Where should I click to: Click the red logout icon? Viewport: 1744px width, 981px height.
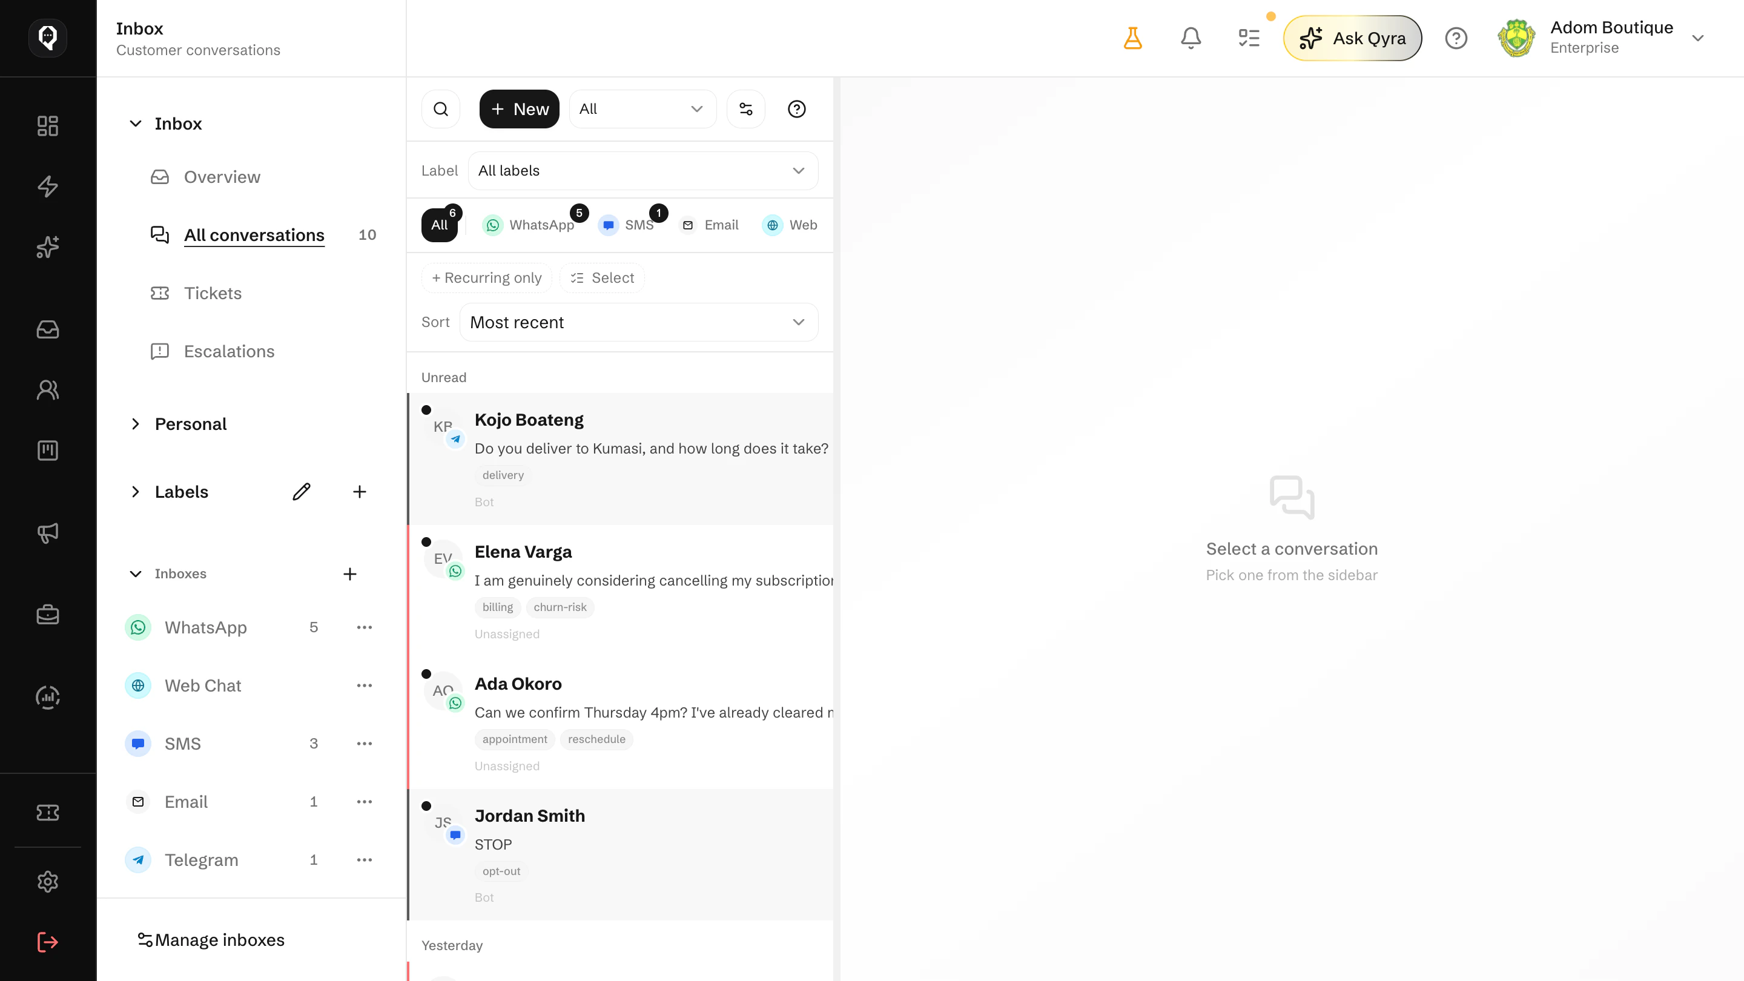47,942
